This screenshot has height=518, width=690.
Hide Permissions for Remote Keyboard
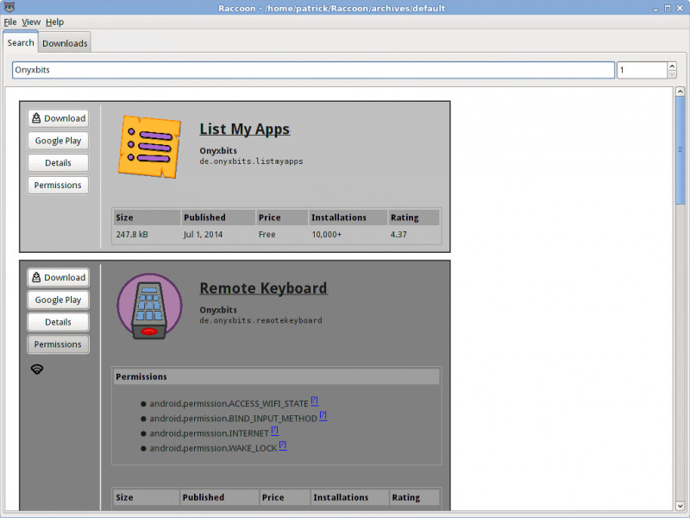tap(58, 344)
